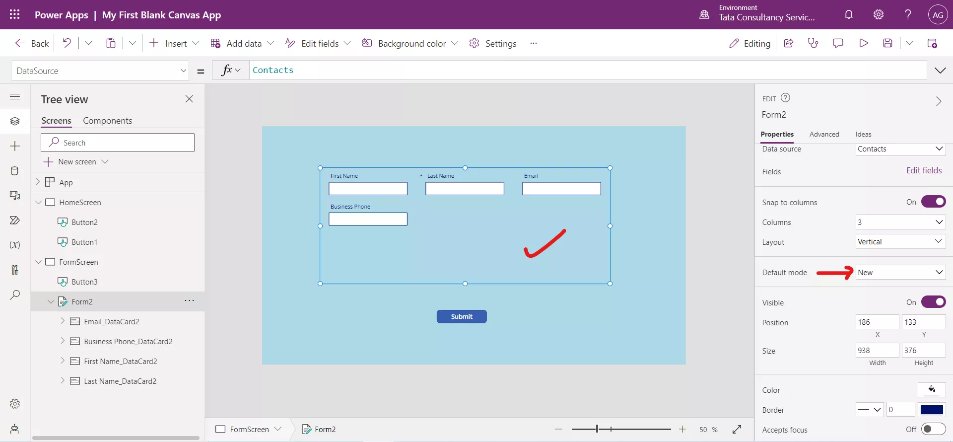Preview the app with Play icon
This screenshot has height=442, width=953.
[863, 43]
